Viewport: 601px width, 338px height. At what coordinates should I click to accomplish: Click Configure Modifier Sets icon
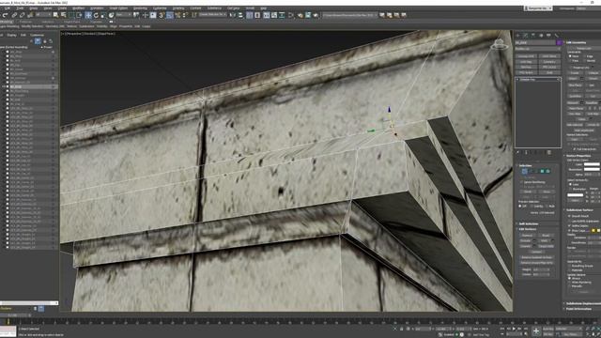pyautogui.click(x=548, y=152)
